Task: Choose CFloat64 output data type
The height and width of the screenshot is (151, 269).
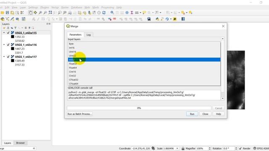Action: [144, 84]
